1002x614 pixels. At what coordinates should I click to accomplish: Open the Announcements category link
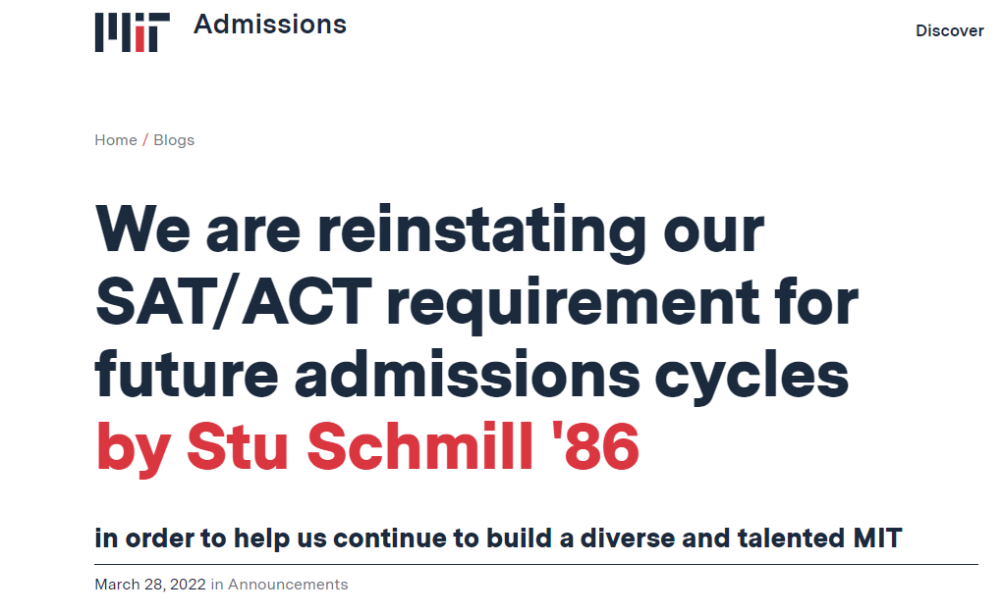[288, 584]
